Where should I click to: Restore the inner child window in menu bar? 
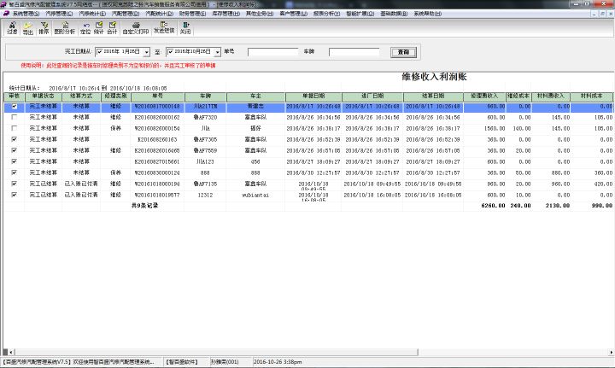pos(603,15)
